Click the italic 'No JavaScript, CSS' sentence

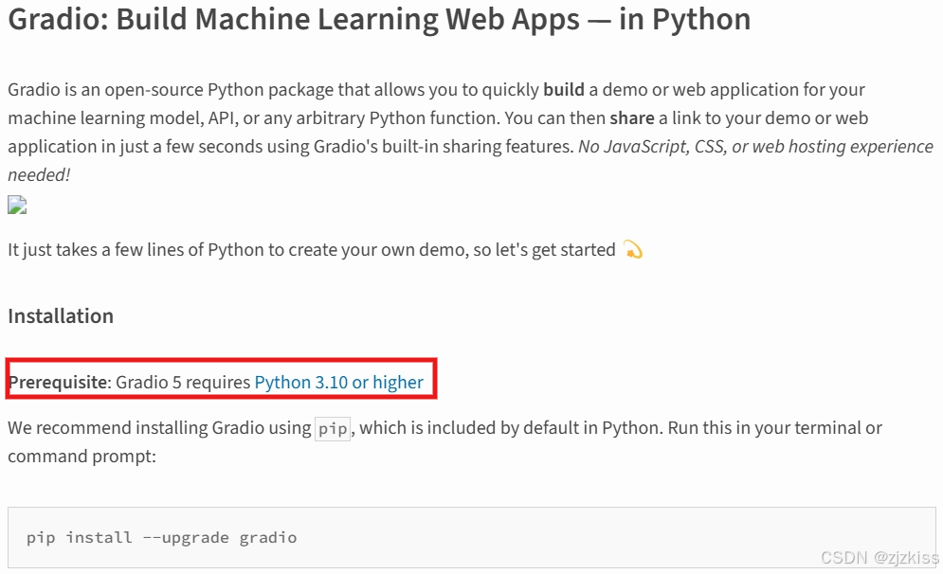coord(470,160)
